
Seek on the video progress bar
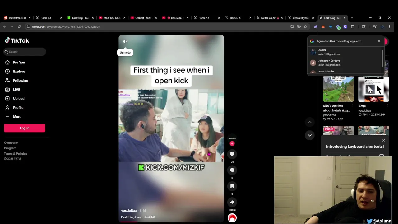point(171,222)
